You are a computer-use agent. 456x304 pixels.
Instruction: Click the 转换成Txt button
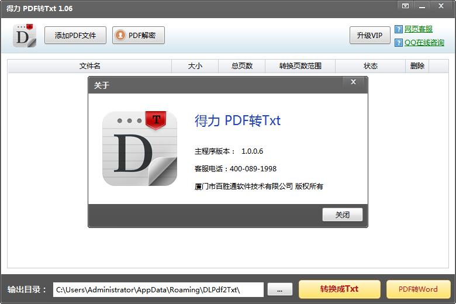[x=340, y=289]
